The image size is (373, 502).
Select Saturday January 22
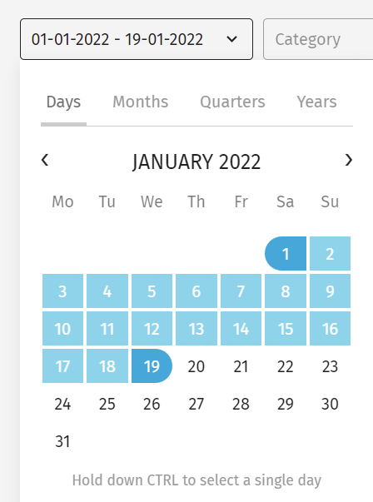[x=286, y=366]
